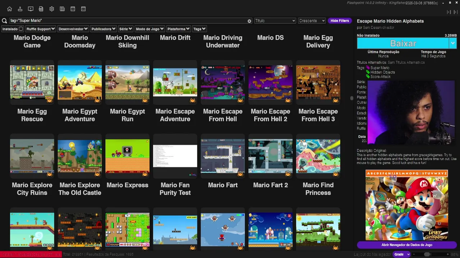Open the Logs page icon
Viewport: 460px width, 258px height.
pos(41,9)
